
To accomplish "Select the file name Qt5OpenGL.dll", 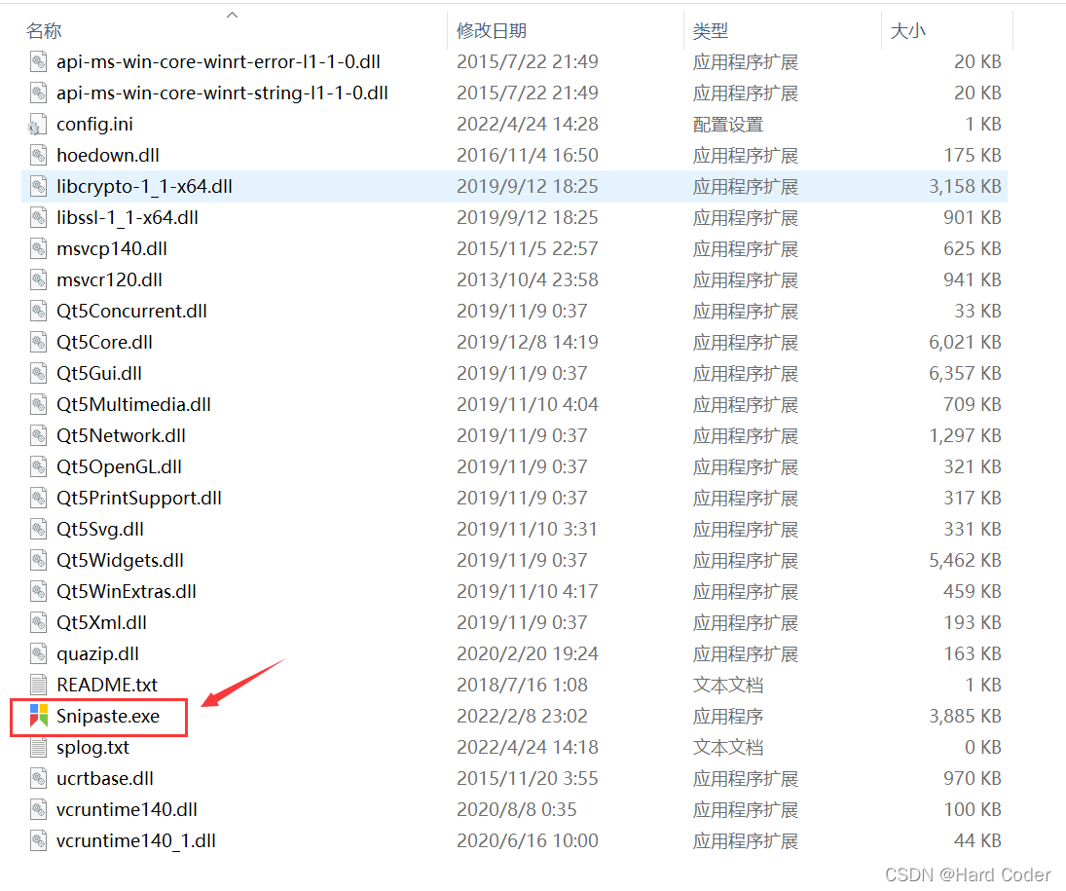I will pos(119,467).
